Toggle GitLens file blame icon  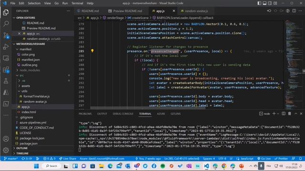(x=288, y=11)
